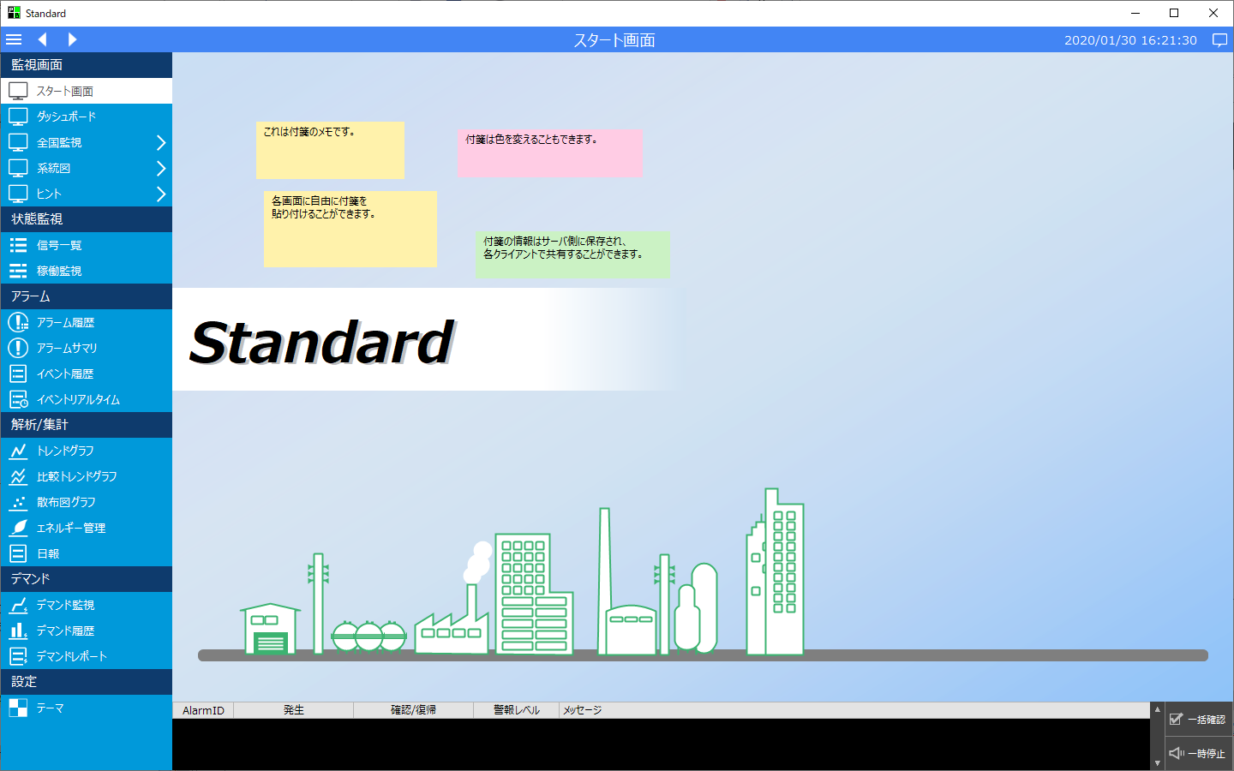Expand the 全国監視 submenu chevron

click(160, 142)
